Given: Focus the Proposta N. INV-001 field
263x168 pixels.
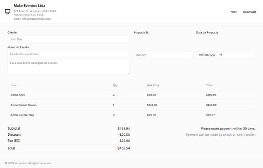Looking at the screenshot, I should pos(164,55).
